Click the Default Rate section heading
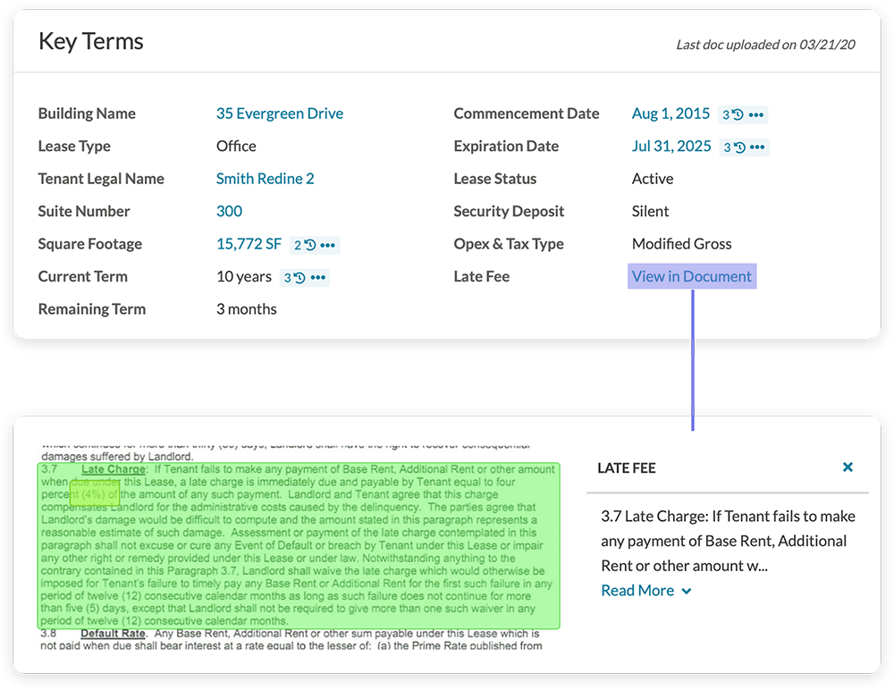 tap(113, 634)
